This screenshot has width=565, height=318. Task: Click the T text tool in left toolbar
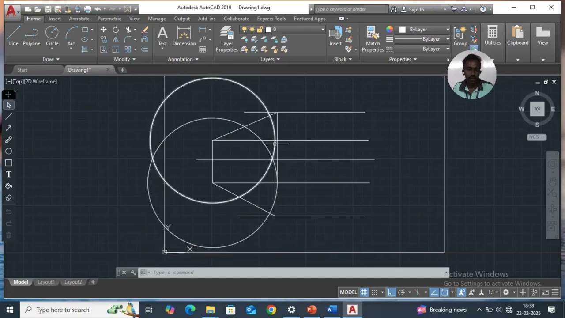[8, 174]
